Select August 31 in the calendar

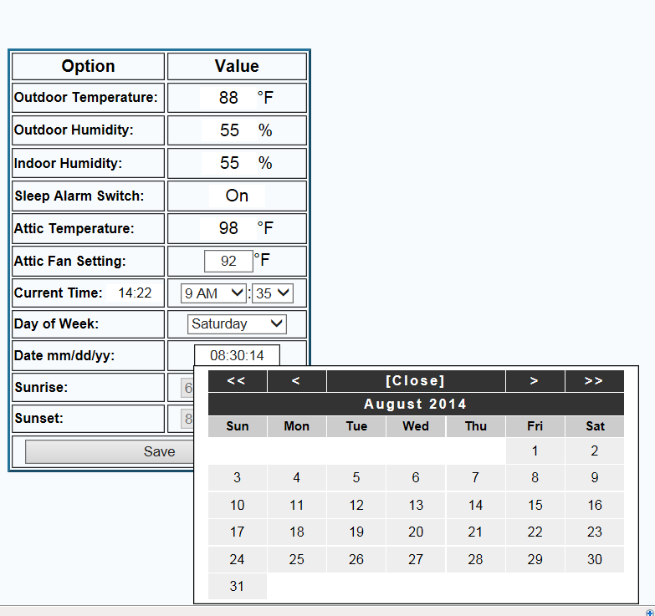(237, 586)
